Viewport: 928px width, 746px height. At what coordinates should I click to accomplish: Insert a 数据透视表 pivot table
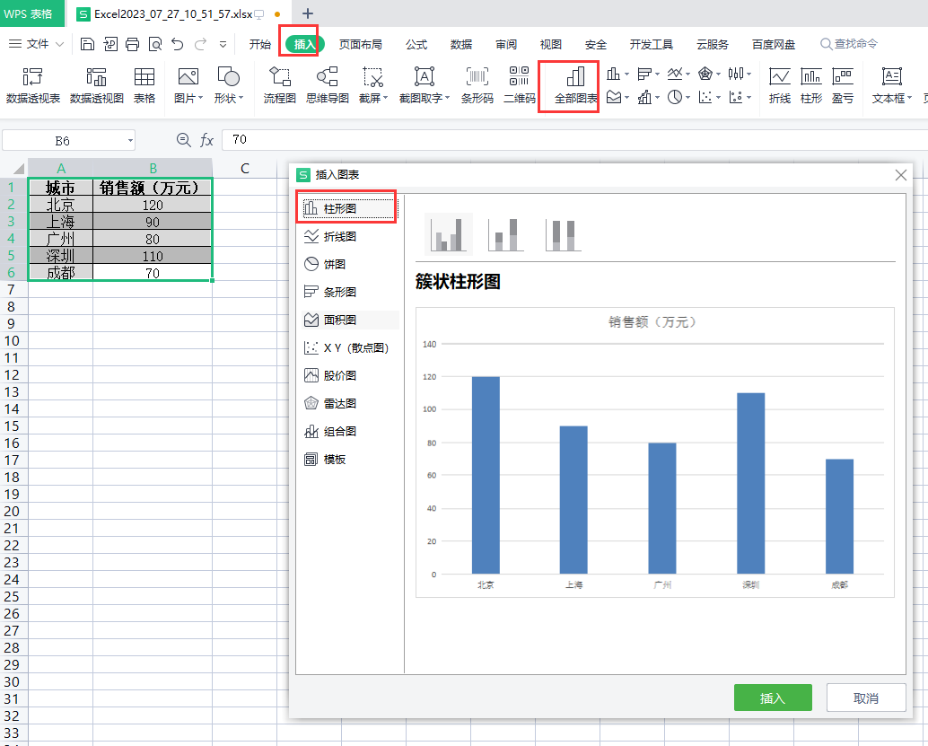point(33,85)
